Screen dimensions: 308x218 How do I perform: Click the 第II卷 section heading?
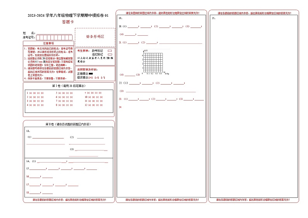[x=68, y=124]
